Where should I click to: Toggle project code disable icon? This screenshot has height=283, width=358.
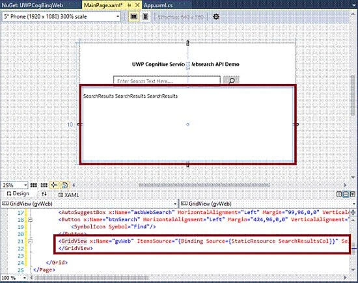pos(64,185)
